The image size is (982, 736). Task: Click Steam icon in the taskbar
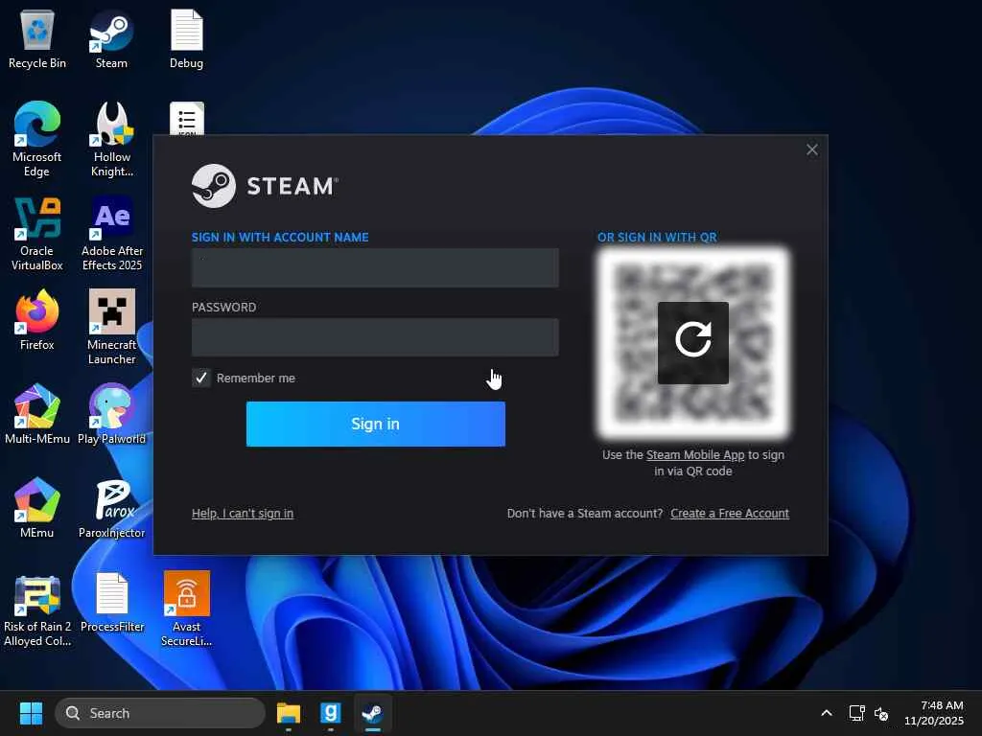click(373, 713)
